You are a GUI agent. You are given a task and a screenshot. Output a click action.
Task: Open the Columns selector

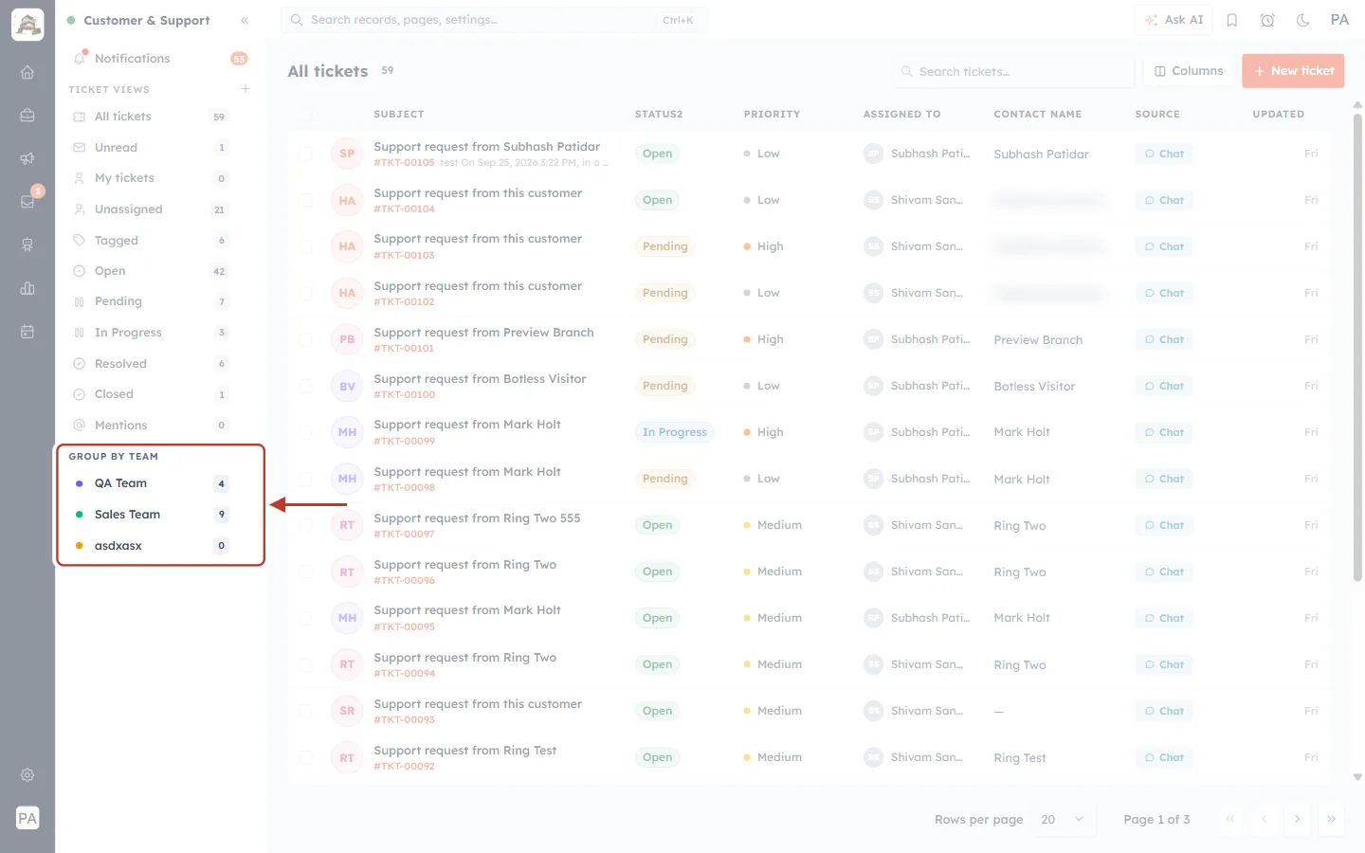pos(1189,71)
